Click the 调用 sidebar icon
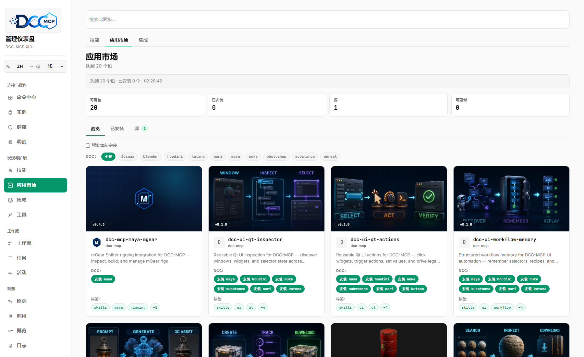The image size is (584, 357). 10,316
